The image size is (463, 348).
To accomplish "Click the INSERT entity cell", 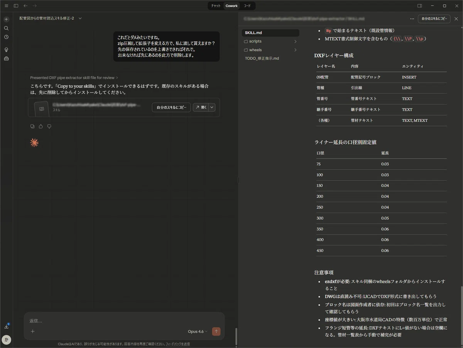I will pyautogui.click(x=409, y=77).
